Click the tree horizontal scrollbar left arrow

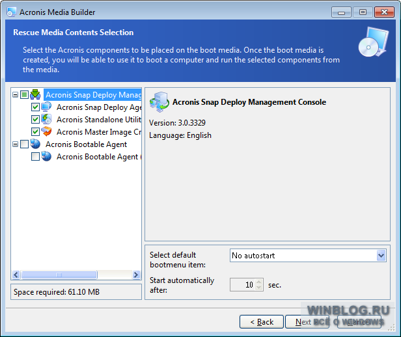tap(16, 275)
